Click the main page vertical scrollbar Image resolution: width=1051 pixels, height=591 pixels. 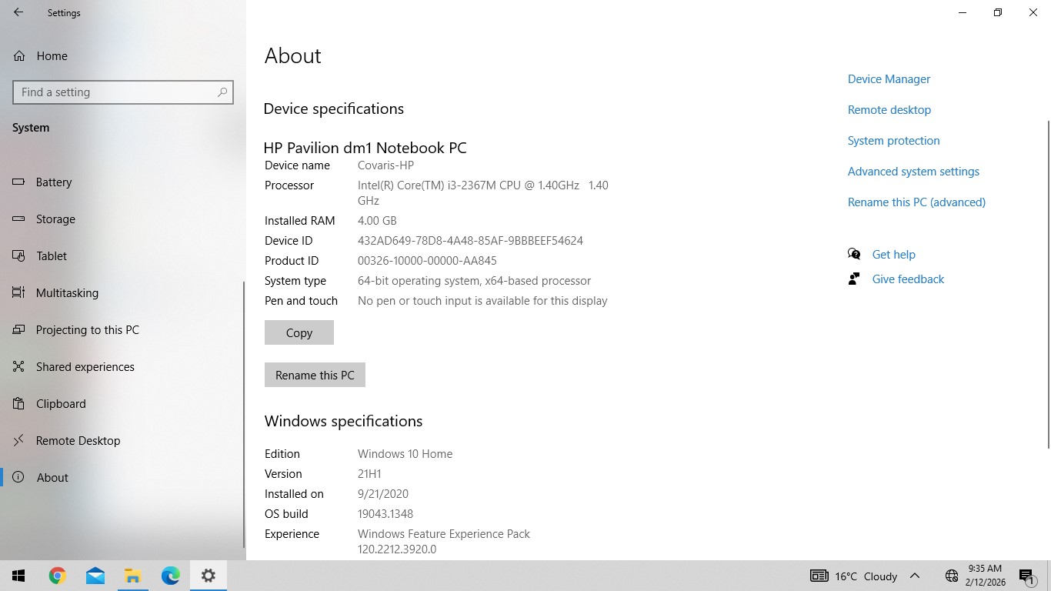point(1048,285)
